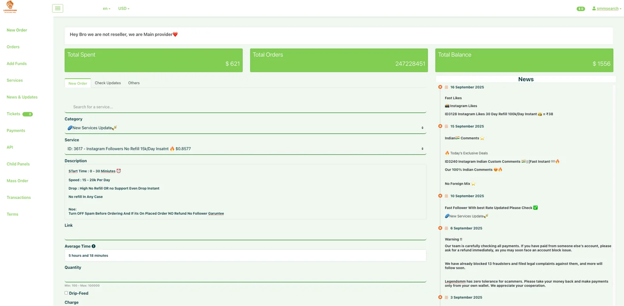Open the en language dropdown
The width and height of the screenshot is (624, 306).
click(106, 8)
